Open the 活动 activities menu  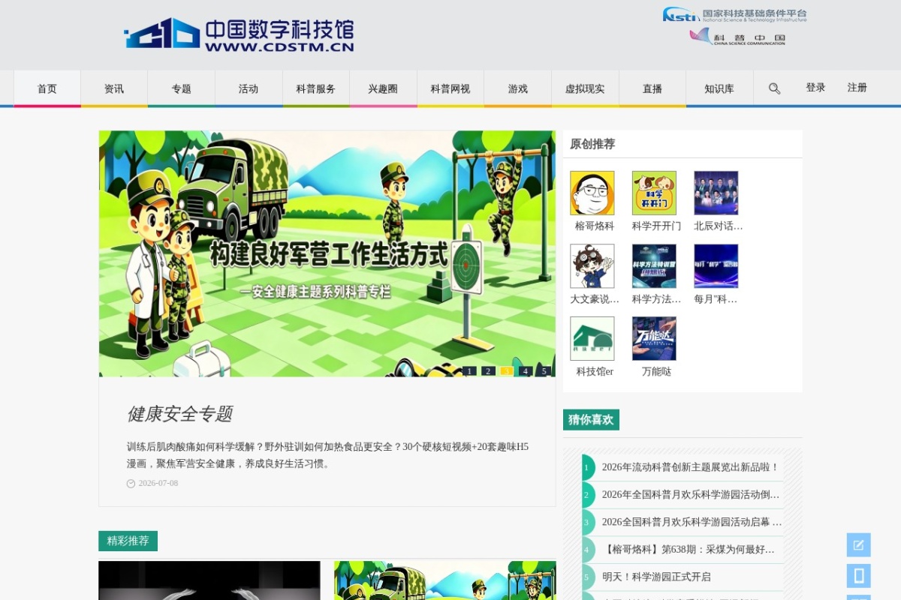tap(249, 88)
